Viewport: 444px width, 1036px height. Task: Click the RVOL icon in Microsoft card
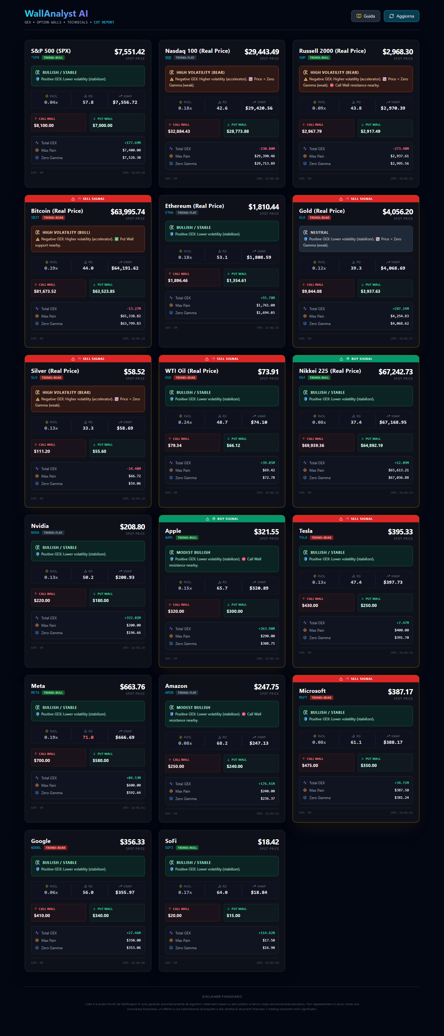[x=315, y=736]
